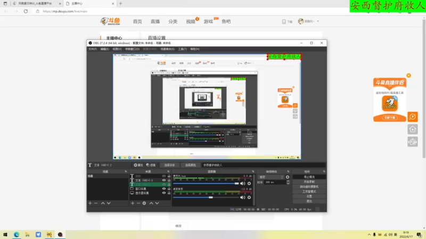Toggle lock on the highlighted green source row
This screenshot has width=426, height=239.
click(169, 184)
